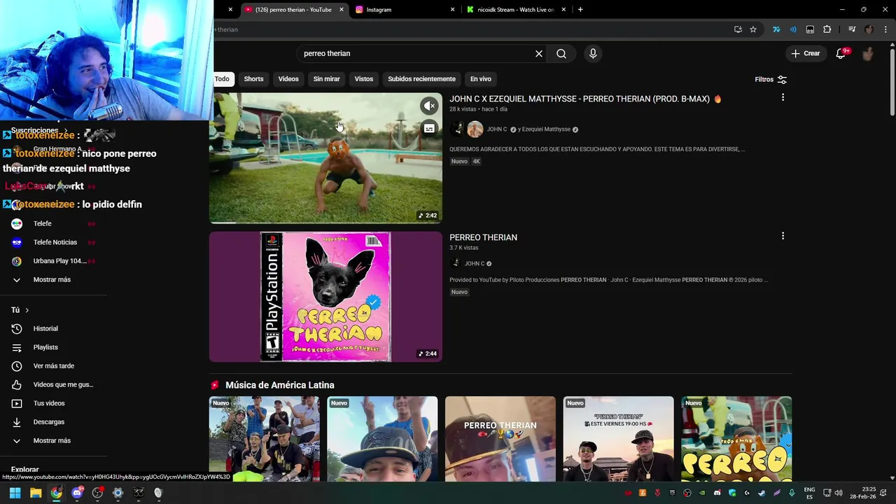Open the Steam tray icon
Viewport: 896px width, 504px height.
762,493
